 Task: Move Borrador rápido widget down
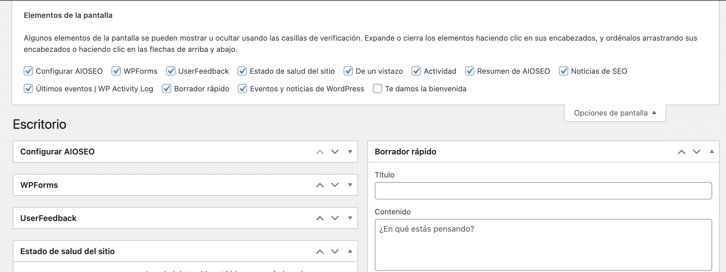coord(697,152)
